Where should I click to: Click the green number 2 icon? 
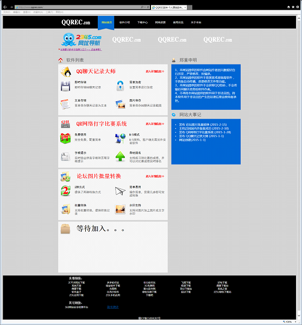click(x=66, y=191)
